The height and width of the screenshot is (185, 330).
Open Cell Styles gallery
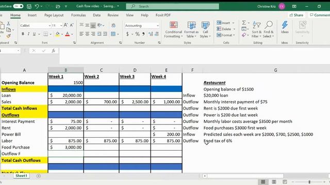(205, 29)
